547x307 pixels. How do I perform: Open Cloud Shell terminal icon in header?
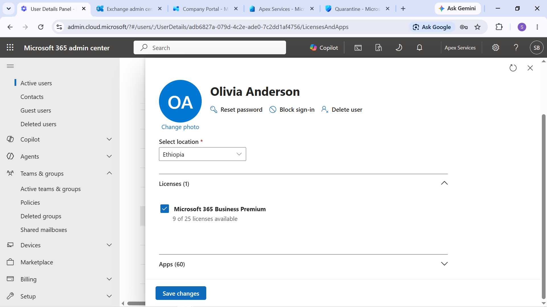pos(358,48)
